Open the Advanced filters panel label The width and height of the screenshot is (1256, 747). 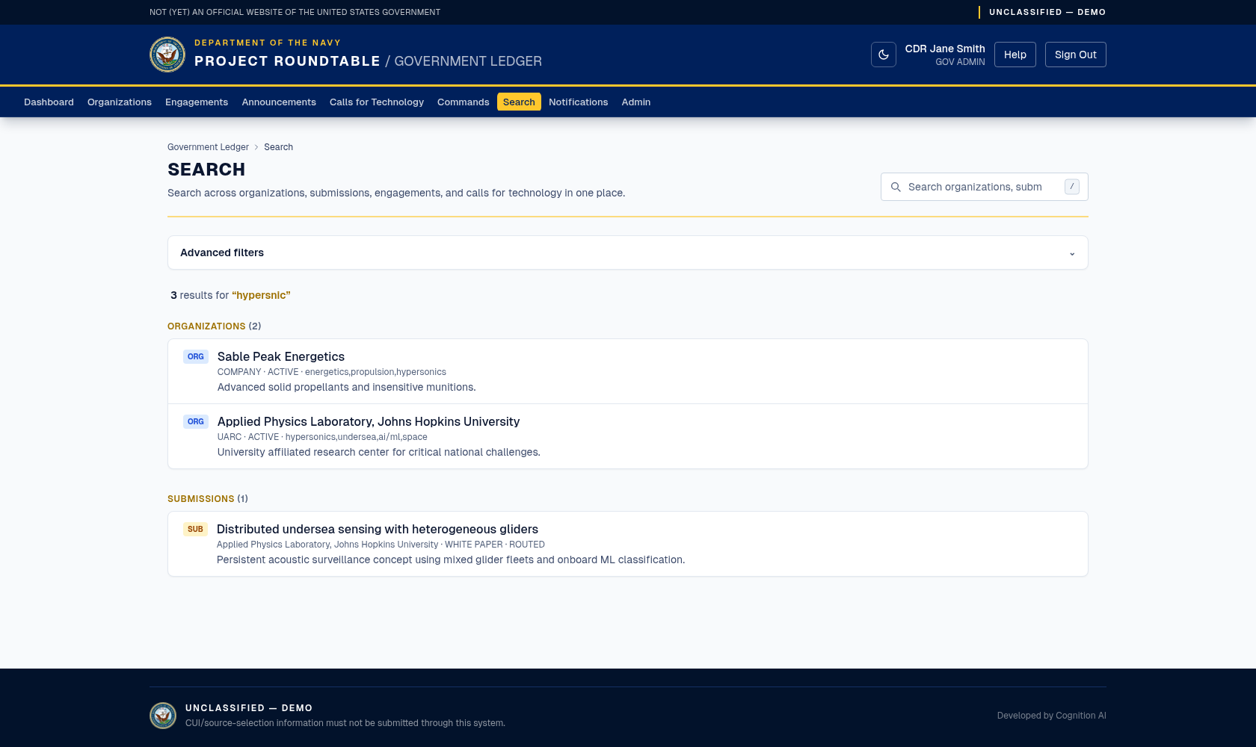point(222,252)
